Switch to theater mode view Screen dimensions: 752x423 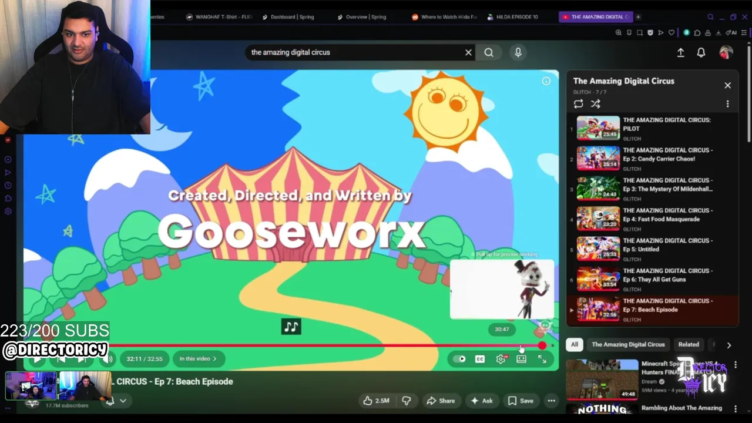tap(521, 359)
